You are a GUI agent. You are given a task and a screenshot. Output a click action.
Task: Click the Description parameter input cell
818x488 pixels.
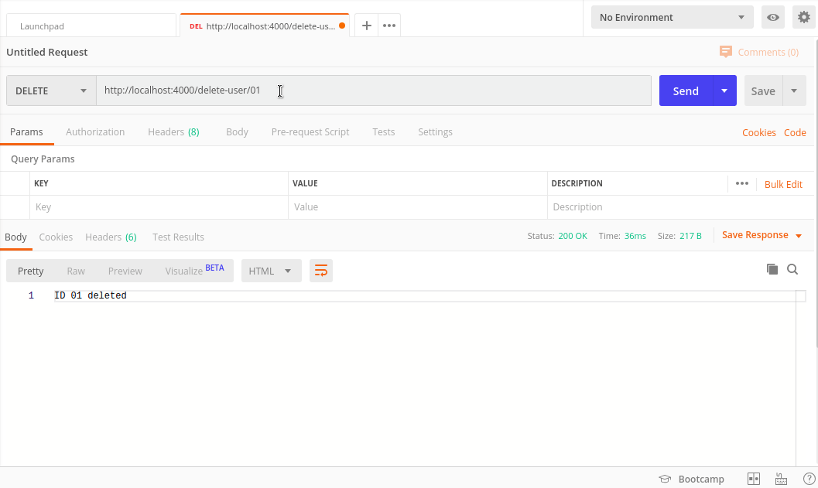(680, 207)
